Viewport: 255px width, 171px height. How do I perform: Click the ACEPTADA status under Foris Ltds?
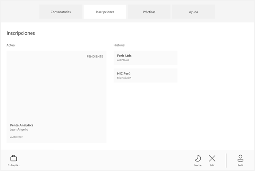123,60
